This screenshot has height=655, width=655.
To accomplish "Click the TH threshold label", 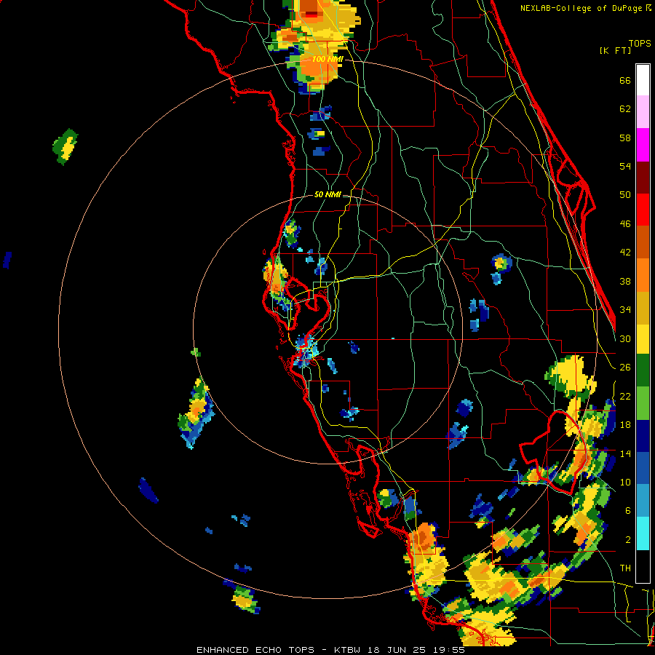I will [625, 568].
